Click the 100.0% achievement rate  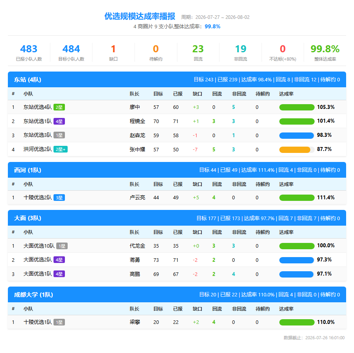click(x=326, y=245)
